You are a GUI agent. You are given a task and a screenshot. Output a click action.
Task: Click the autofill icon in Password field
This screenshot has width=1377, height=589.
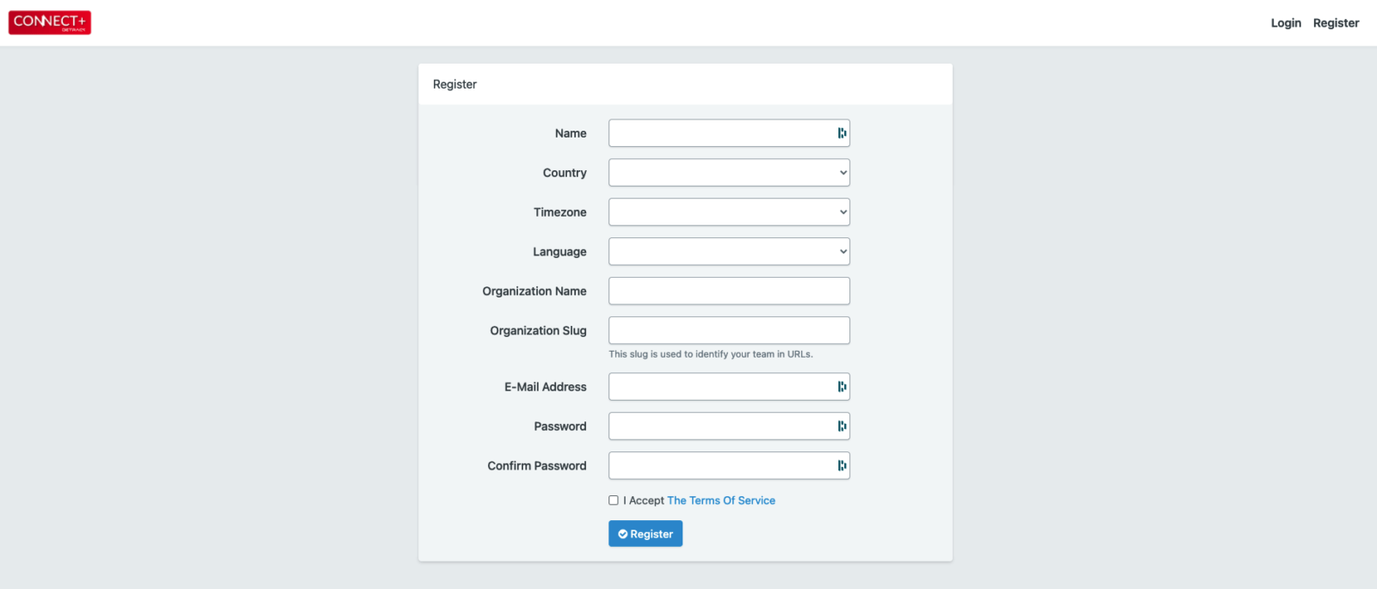tap(842, 426)
